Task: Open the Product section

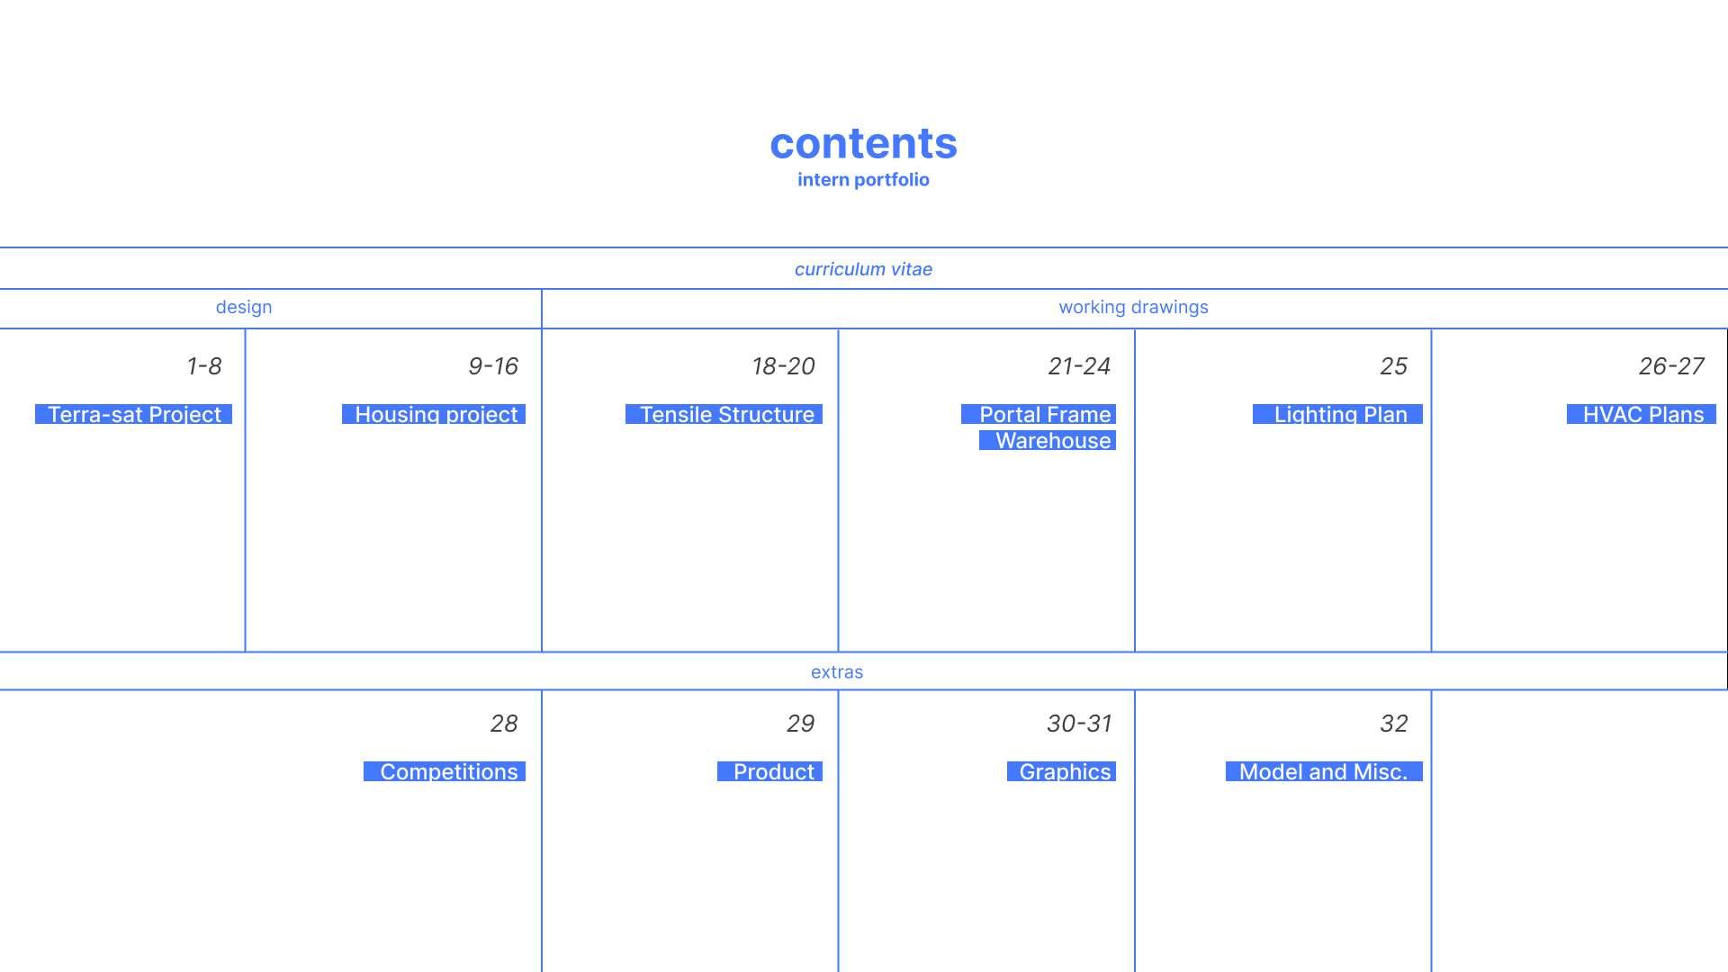Action: tap(771, 771)
